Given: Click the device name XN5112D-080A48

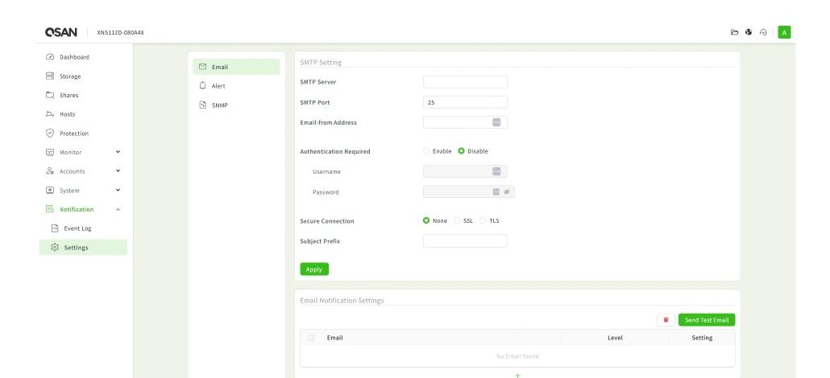Looking at the screenshot, I should tap(120, 33).
